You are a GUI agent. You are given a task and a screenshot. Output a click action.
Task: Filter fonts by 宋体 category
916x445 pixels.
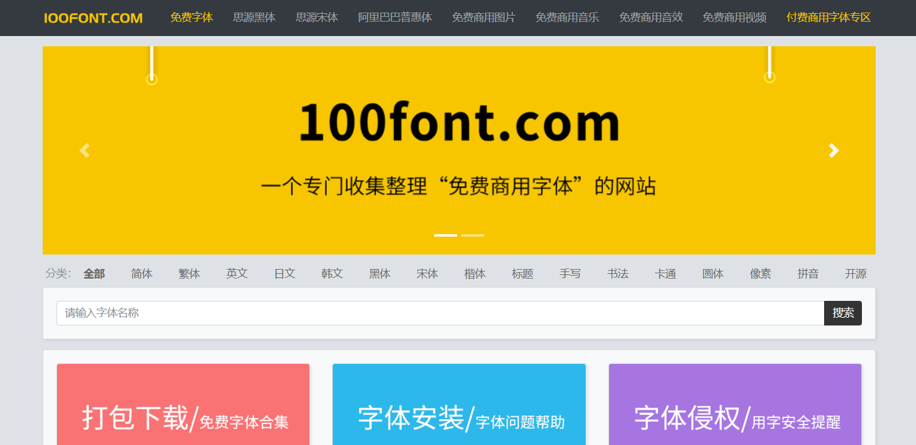tap(427, 274)
